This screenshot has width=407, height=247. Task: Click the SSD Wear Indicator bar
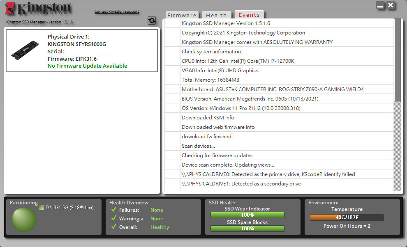pos(247,215)
